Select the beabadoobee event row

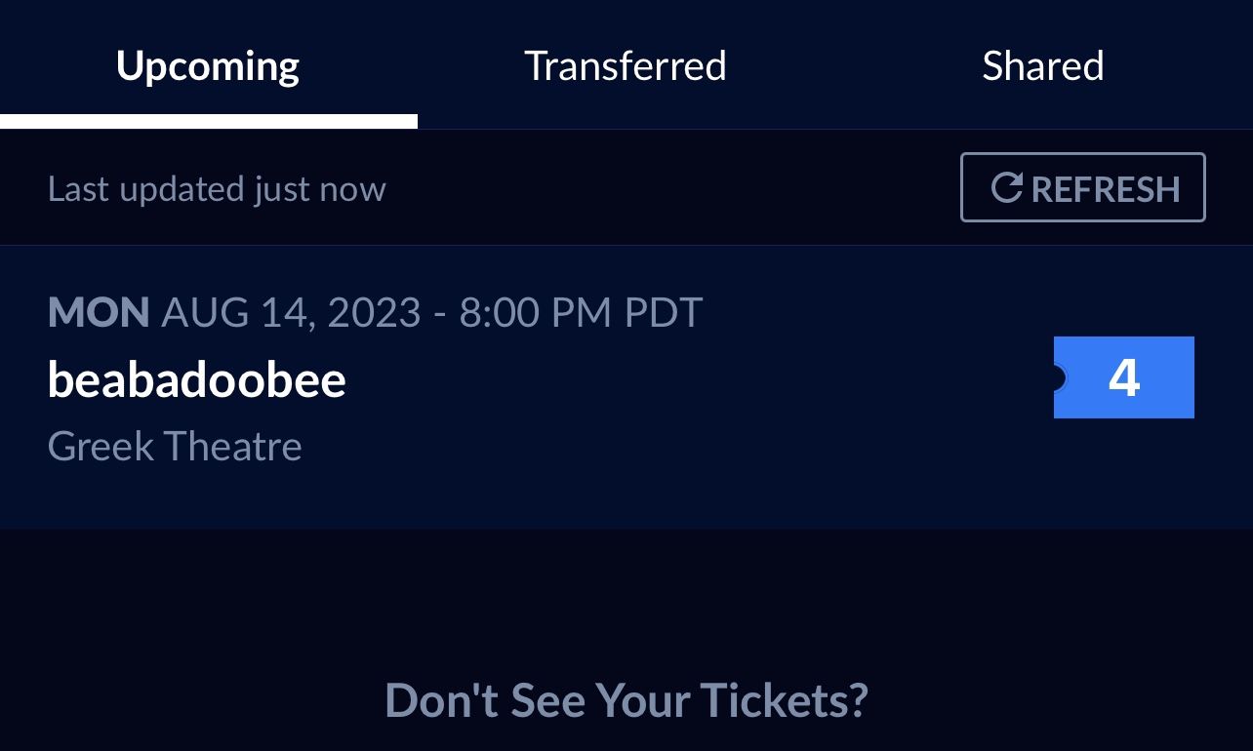(625, 387)
